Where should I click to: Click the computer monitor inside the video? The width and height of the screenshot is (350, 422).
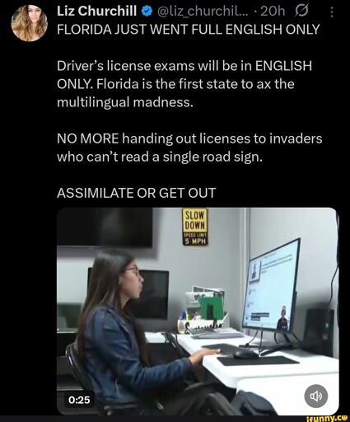[272, 286]
